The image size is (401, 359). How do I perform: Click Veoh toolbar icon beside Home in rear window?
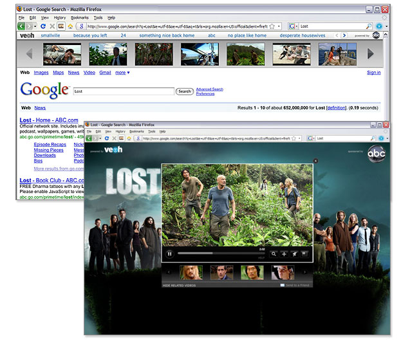61,26
